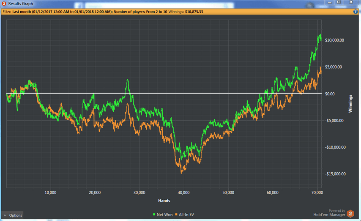The image size is (361, 221).
Task: Click the HM2 app icon in title bar
Action: pos(4,3)
